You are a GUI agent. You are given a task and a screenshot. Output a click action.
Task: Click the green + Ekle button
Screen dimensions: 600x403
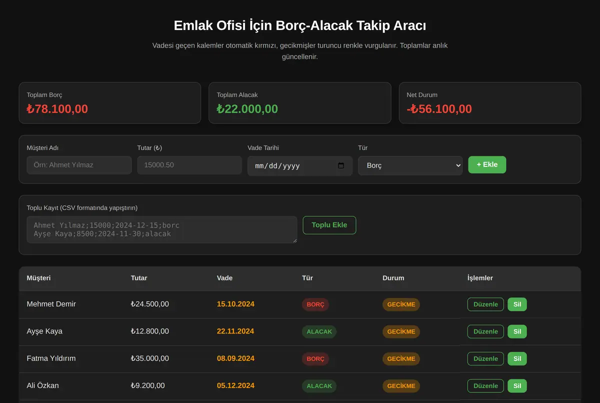(x=487, y=164)
